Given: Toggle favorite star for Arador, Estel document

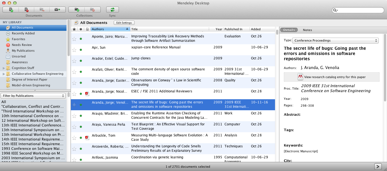Looking at the screenshot, I should (74, 61).
